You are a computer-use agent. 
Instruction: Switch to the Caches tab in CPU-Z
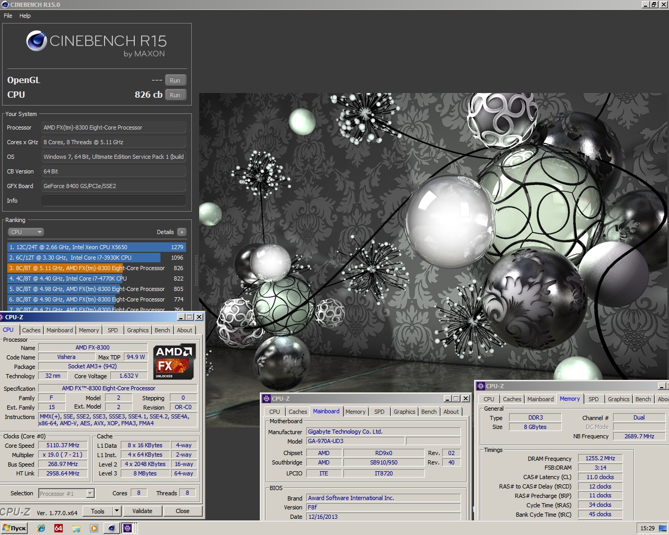(31, 330)
